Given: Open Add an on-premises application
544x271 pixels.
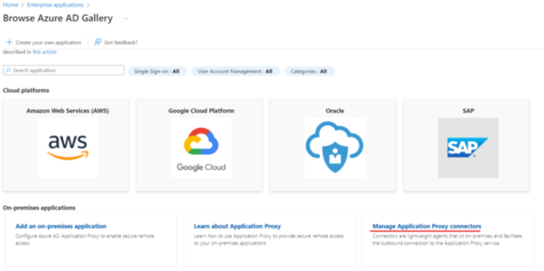Looking at the screenshot, I should coord(61,227).
